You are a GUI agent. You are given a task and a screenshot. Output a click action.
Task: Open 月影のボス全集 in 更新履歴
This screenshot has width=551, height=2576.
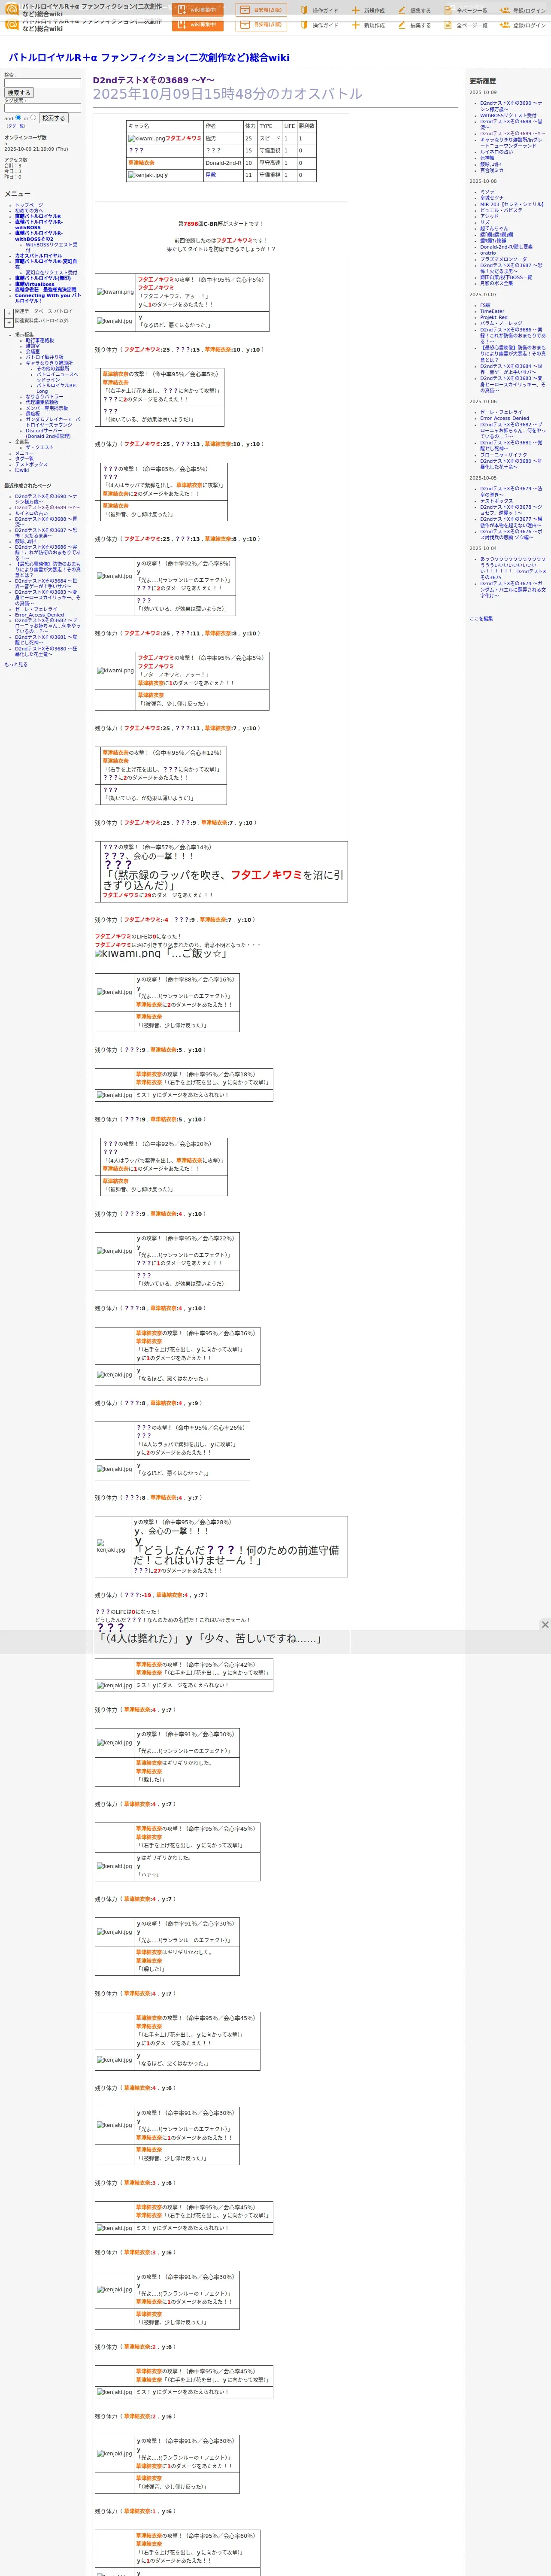pyautogui.click(x=497, y=283)
